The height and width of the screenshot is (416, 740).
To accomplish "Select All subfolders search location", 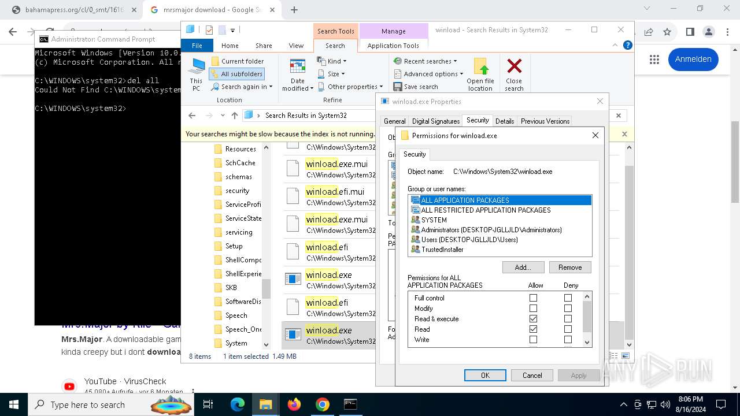I will pyautogui.click(x=236, y=74).
